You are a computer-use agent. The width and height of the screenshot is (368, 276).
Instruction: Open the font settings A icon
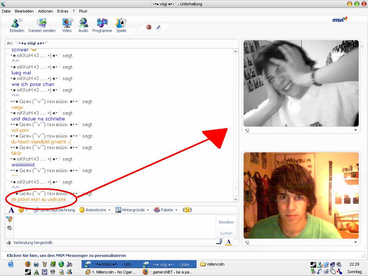[11, 210]
